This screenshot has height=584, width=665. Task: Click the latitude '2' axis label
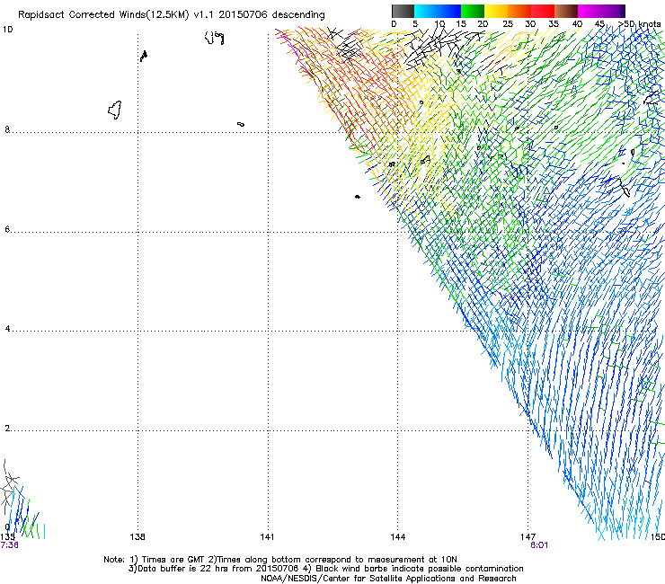(x=7, y=429)
